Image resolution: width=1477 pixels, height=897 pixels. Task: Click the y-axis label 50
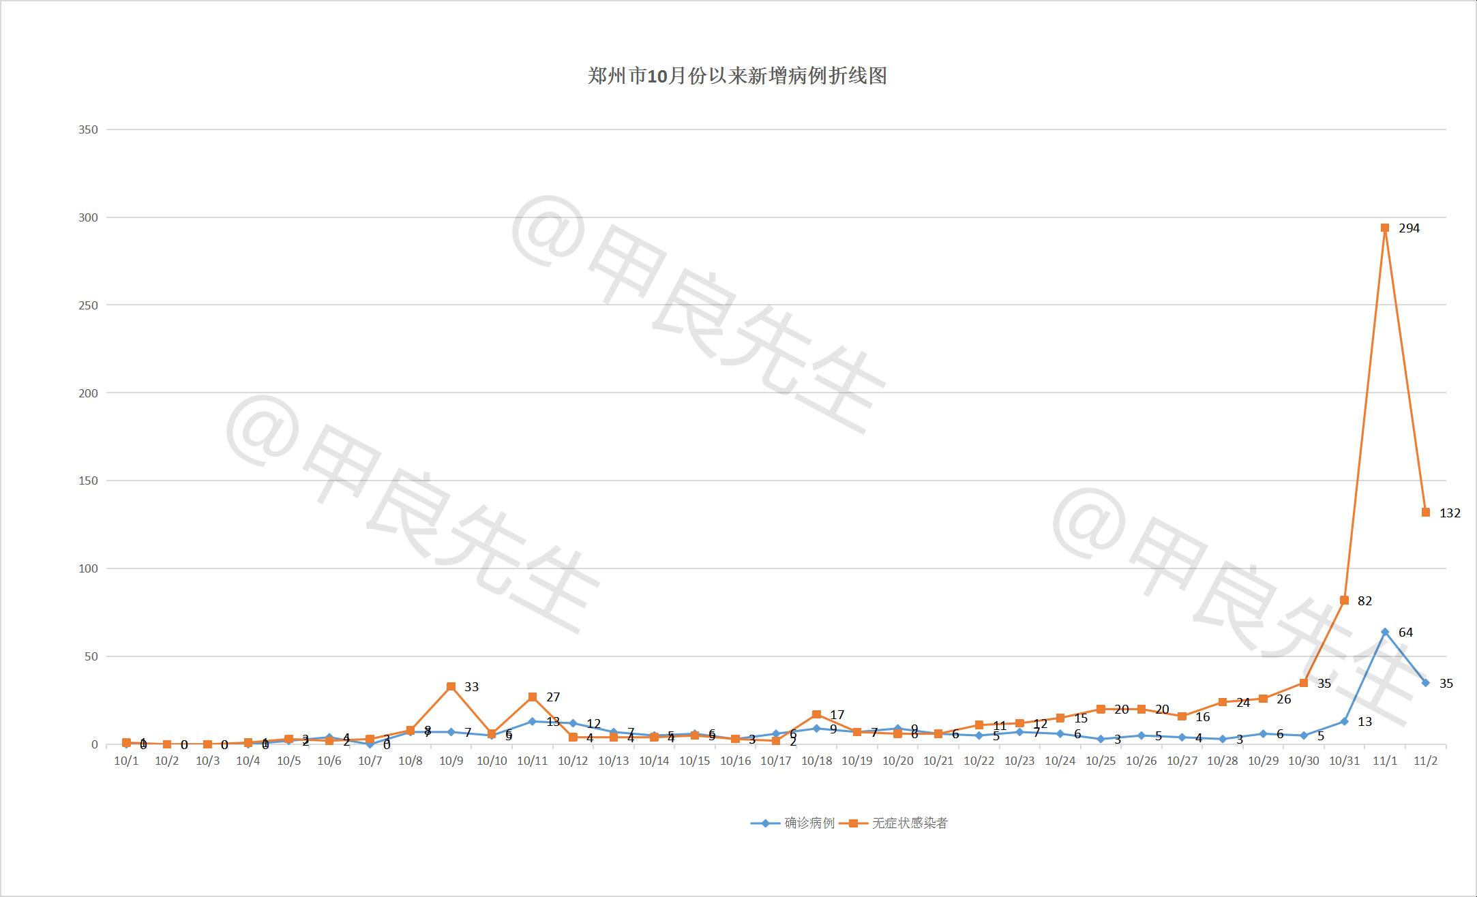pyautogui.click(x=91, y=656)
